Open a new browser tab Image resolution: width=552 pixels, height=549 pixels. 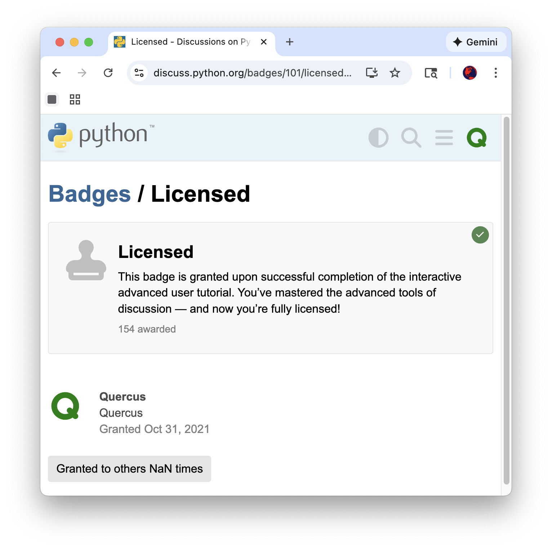(x=289, y=42)
